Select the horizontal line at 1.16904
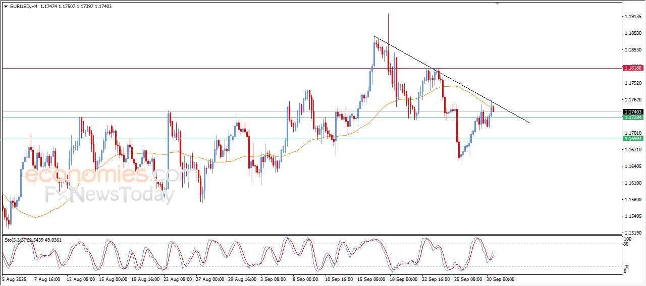The width and height of the screenshot is (646, 286). pos(311,139)
